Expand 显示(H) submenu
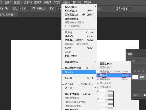Image resolution: width=146 pixels, height=110 pixels. (79, 72)
